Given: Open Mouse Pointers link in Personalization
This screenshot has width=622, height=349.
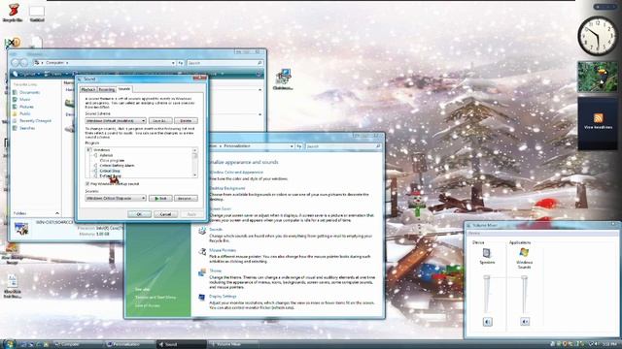Looking at the screenshot, I should coord(223,250).
